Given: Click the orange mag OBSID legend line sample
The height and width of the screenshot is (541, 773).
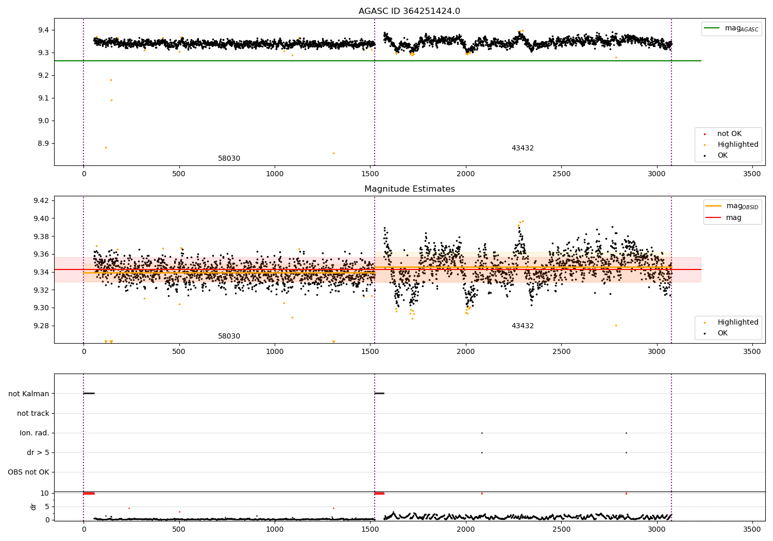Looking at the screenshot, I should (713, 206).
